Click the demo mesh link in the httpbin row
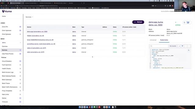This screenshot has height=109, width=195. (x=74, y=36)
